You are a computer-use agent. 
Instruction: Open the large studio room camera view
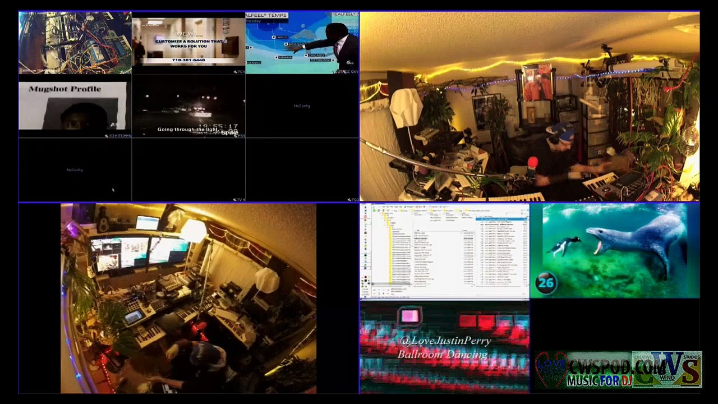pos(530,106)
